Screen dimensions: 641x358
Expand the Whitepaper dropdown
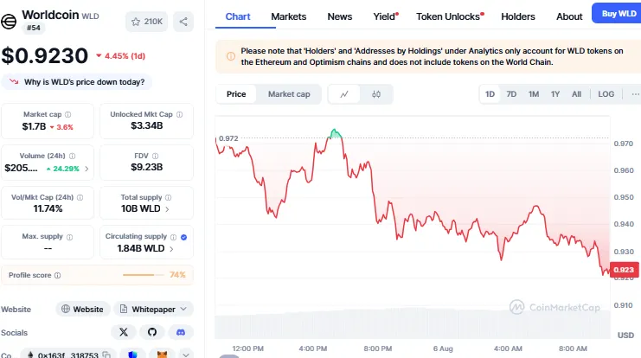153,309
